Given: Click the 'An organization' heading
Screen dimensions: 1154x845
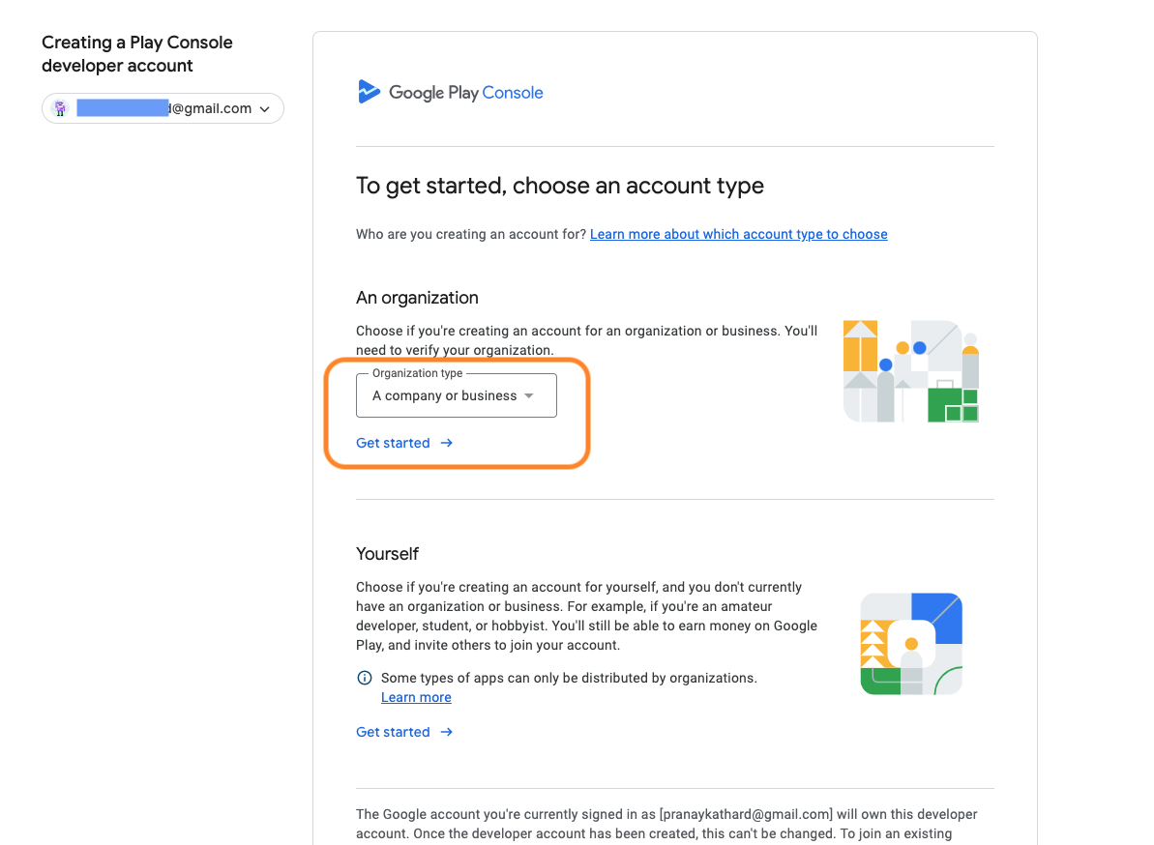Looking at the screenshot, I should tap(417, 298).
